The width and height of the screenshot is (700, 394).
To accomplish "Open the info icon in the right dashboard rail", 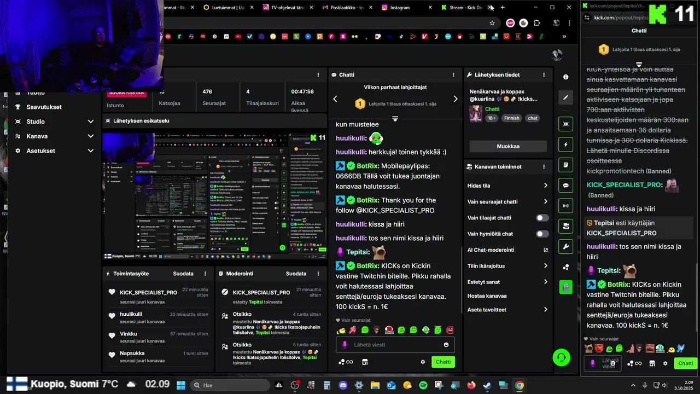I will [x=566, y=77].
